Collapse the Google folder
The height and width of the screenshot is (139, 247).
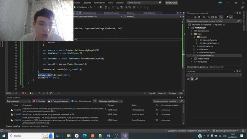coord(194,37)
